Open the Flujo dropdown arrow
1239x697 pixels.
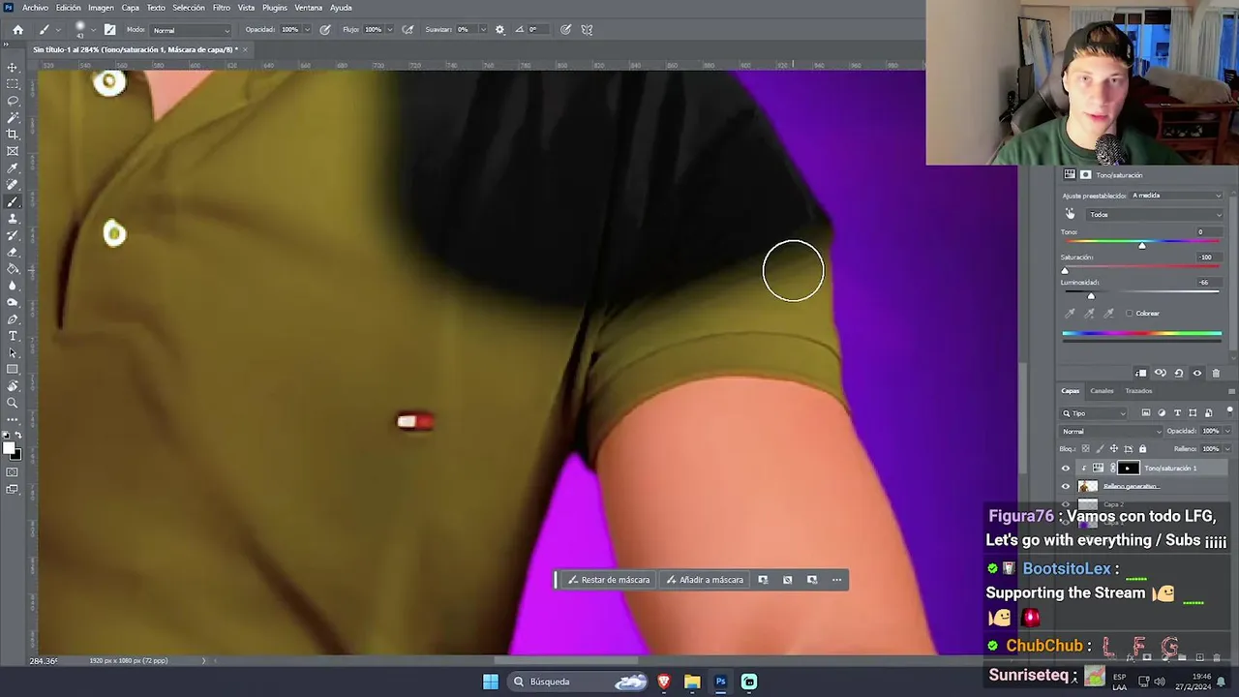tap(390, 30)
